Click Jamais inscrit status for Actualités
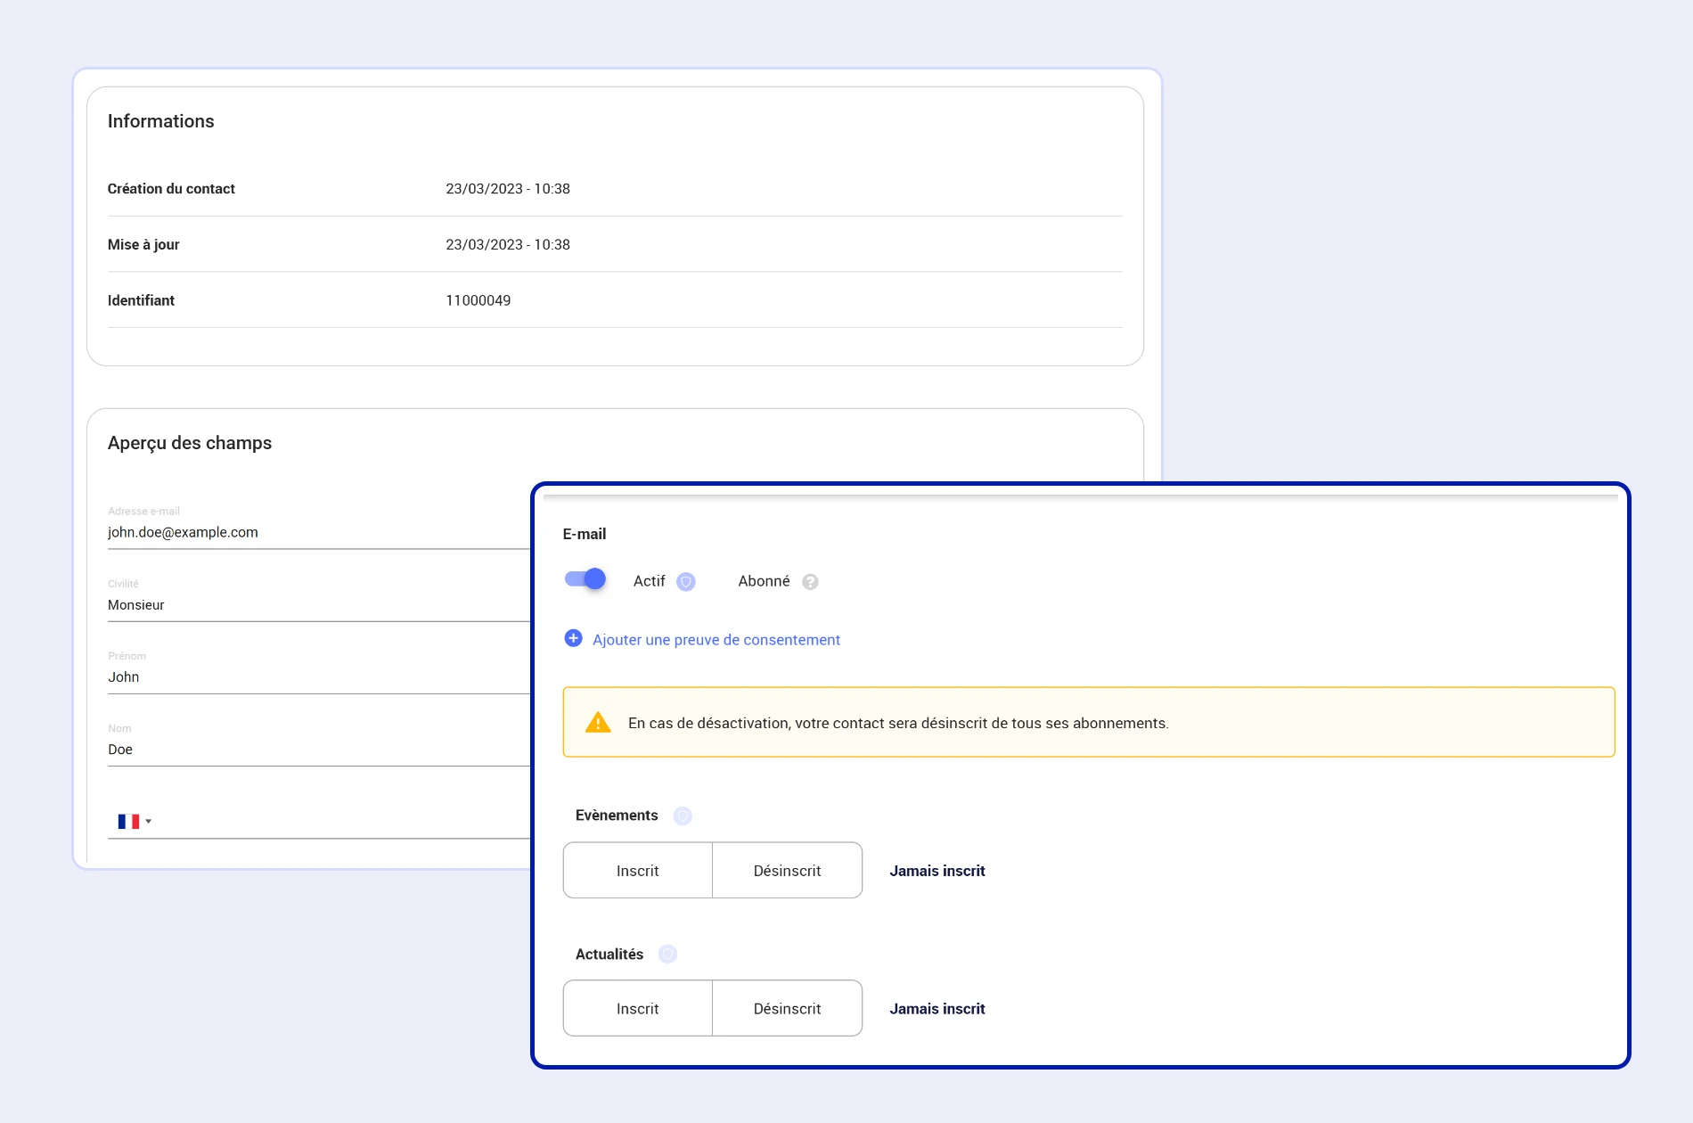The height and width of the screenshot is (1123, 1693). 937,1009
